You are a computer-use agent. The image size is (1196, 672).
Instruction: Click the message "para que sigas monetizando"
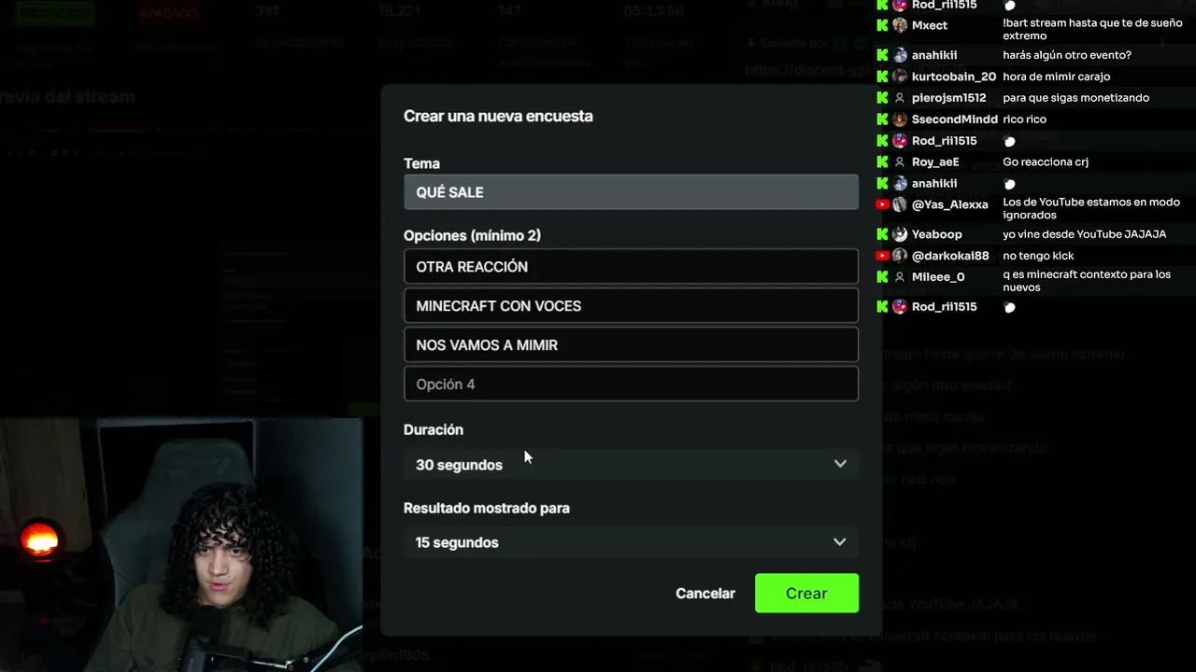(x=1076, y=98)
